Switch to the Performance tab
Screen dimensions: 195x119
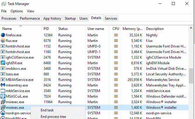click(x=30, y=18)
